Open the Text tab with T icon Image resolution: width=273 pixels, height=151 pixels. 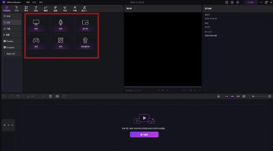tap(16, 9)
